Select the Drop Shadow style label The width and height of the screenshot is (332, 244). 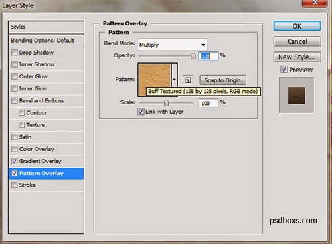click(37, 53)
